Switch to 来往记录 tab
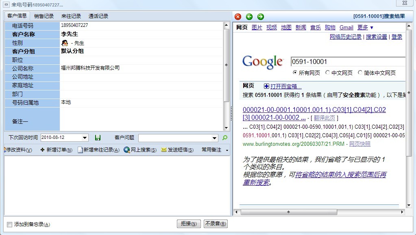This screenshot has height=235, width=416. (x=71, y=16)
